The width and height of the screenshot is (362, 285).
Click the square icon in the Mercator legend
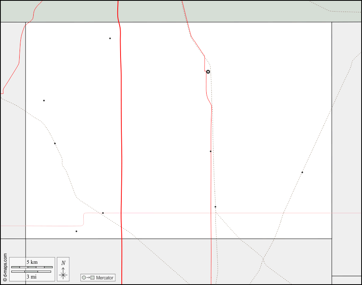click(x=93, y=278)
